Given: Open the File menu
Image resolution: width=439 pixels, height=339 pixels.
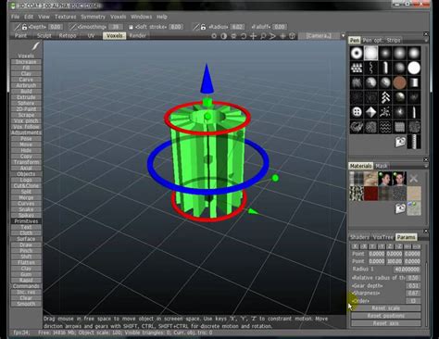Looking at the screenshot, I should 15,17.
